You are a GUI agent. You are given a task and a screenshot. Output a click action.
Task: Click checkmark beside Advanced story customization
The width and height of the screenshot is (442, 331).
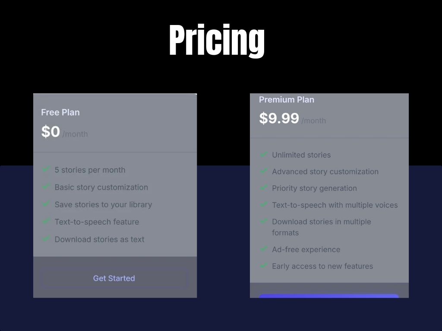pos(264,171)
